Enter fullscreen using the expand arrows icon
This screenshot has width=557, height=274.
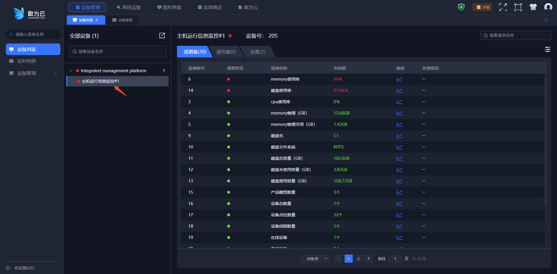point(503,7)
